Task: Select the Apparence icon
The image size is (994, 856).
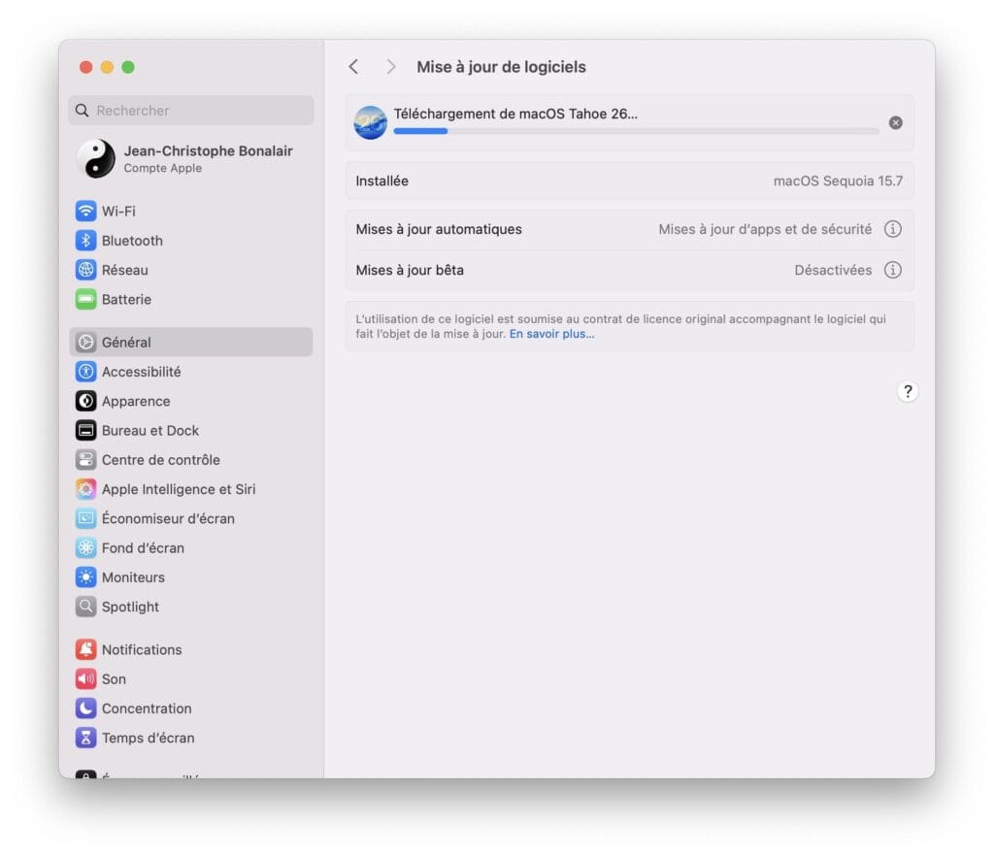Action: click(x=85, y=401)
